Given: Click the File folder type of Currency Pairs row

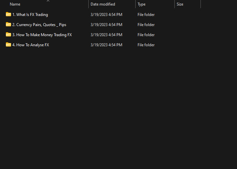Looking at the screenshot, I should (x=146, y=25).
